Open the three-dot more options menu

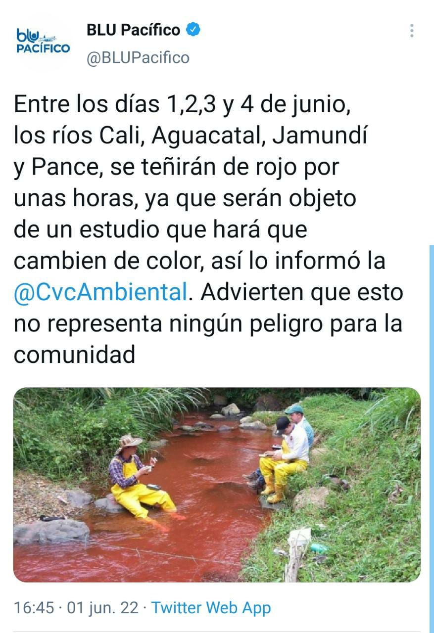pyautogui.click(x=412, y=31)
